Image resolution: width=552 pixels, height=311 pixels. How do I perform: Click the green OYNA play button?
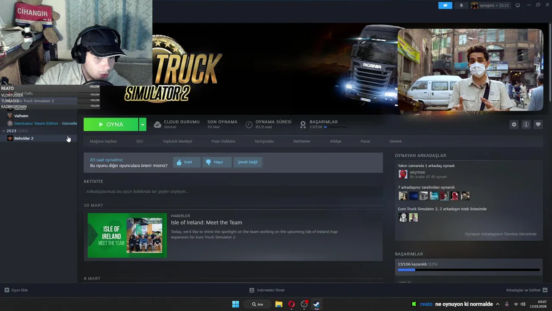coord(111,124)
